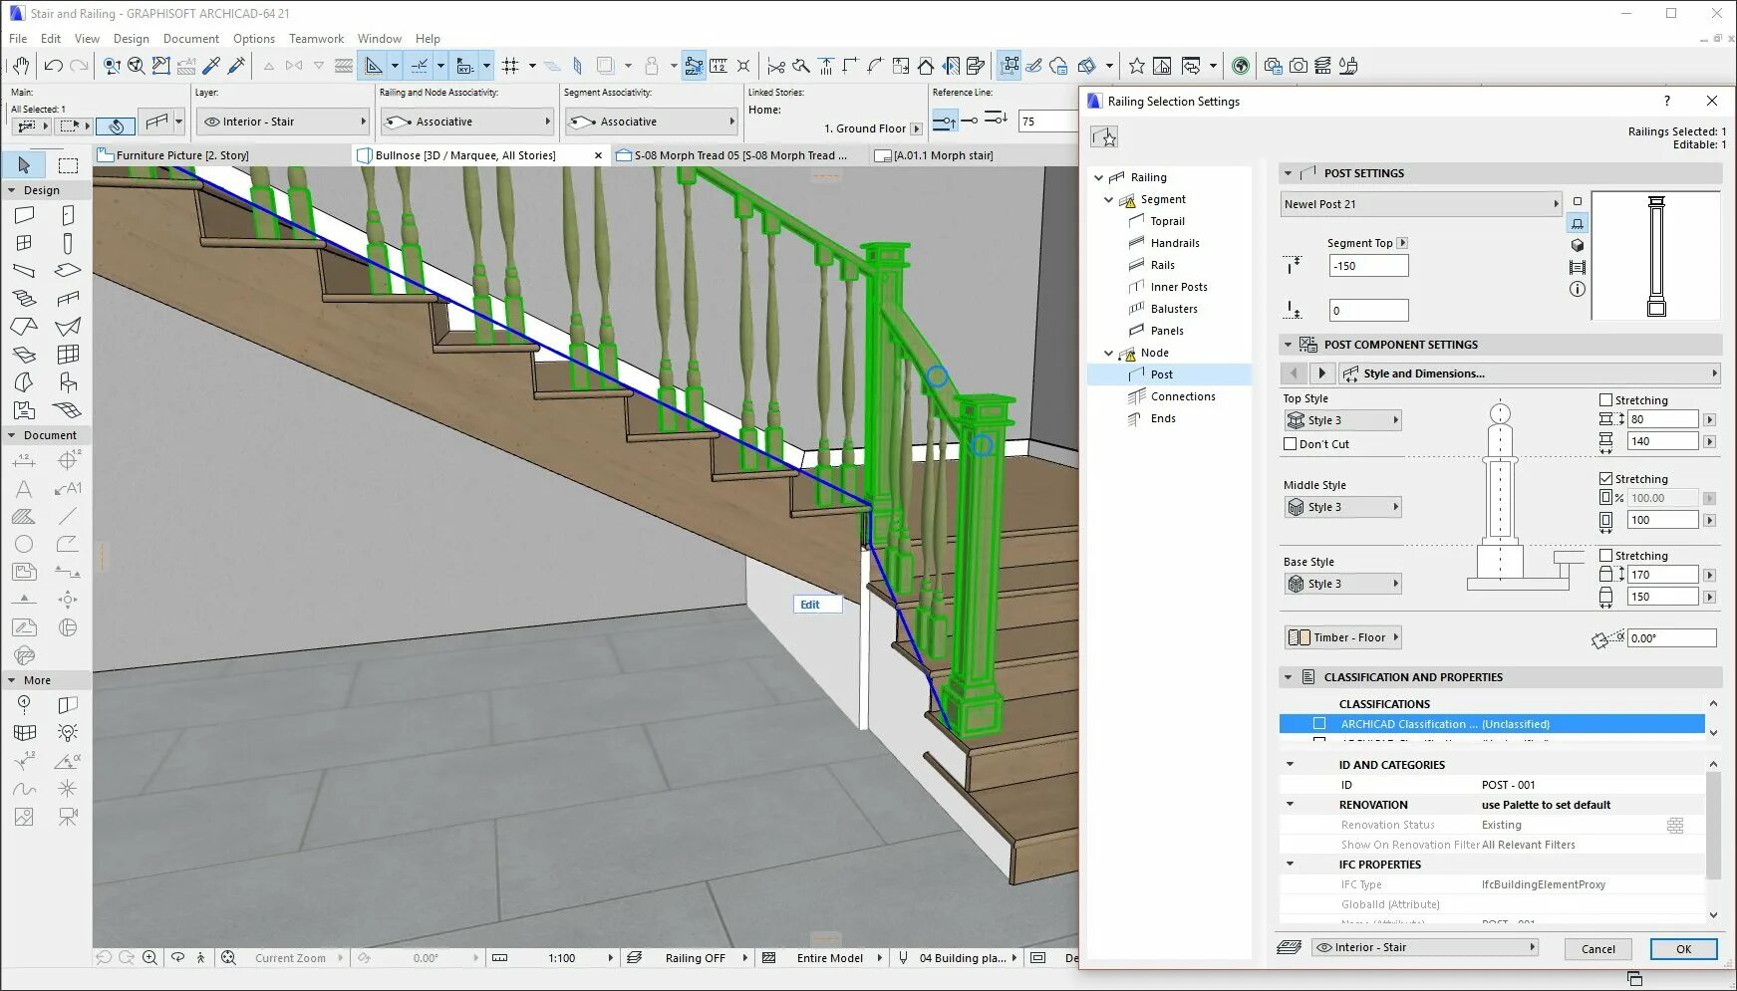Click the info icon beside post preview
Screen dimensions: 1737x991
click(1577, 289)
